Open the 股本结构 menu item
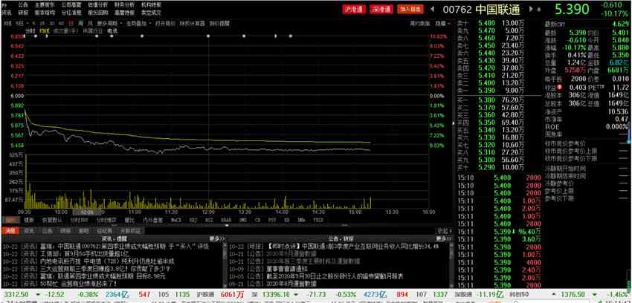The height and width of the screenshot is (303, 632). pos(45,13)
